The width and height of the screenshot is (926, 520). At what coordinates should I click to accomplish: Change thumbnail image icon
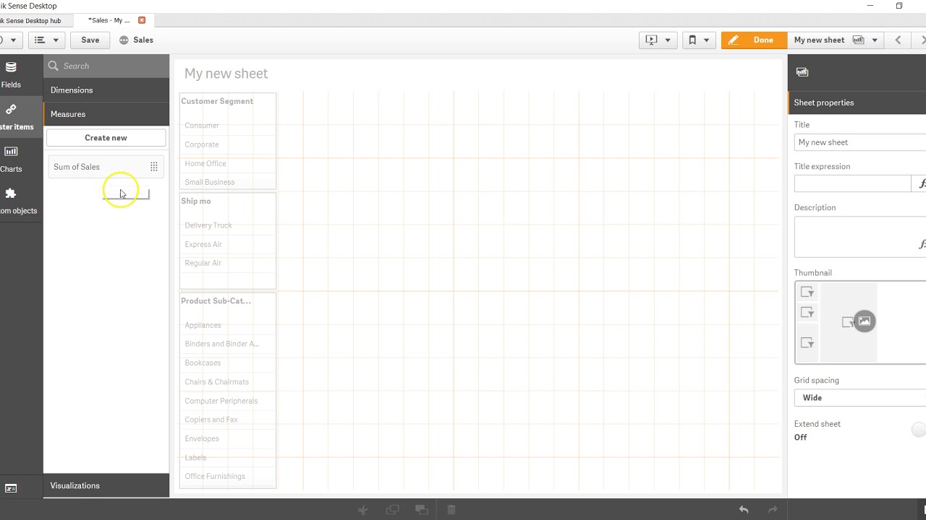click(865, 321)
